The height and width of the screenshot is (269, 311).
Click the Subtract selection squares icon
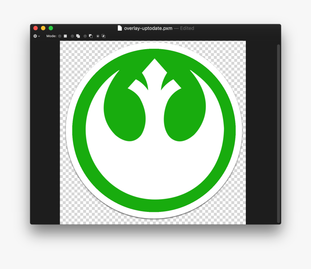tap(91, 36)
